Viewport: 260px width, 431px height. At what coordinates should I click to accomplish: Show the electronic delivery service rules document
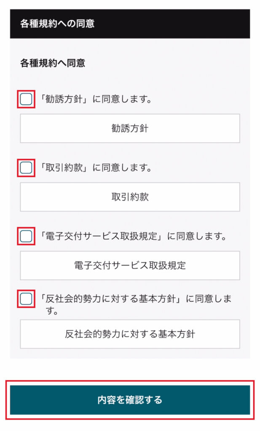[130, 265]
